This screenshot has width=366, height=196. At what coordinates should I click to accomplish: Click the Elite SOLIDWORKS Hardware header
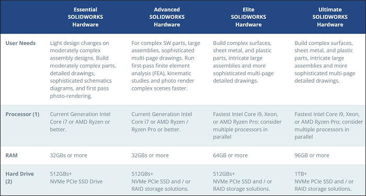(248, 17)
